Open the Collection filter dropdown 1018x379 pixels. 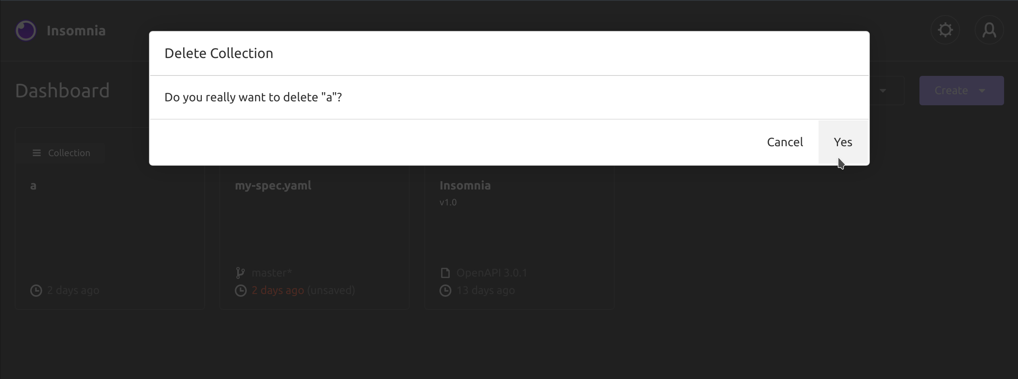[x=62, y=153]
